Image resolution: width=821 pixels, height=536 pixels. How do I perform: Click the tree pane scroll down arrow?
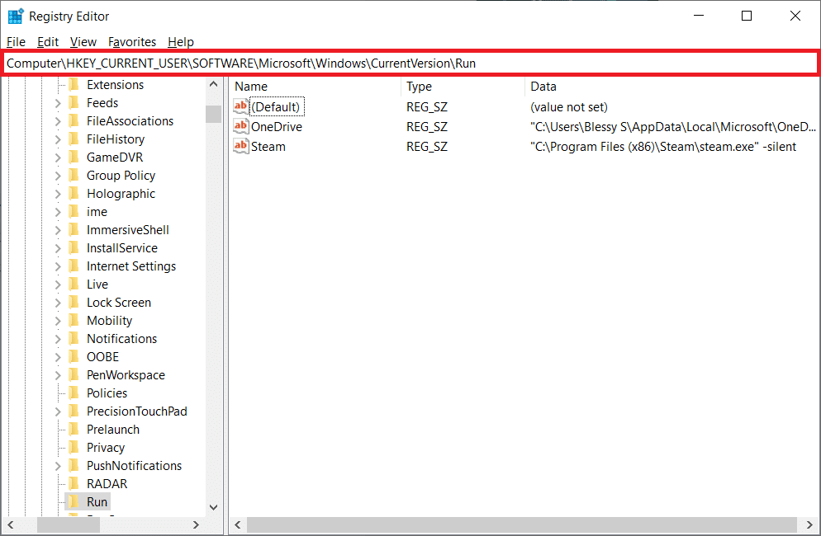pos(213,506)
